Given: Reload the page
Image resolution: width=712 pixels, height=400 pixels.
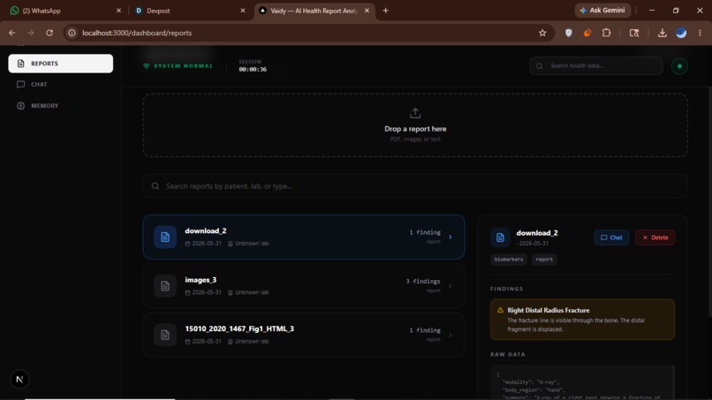Looking at the screenshot, I should [49, 33].
